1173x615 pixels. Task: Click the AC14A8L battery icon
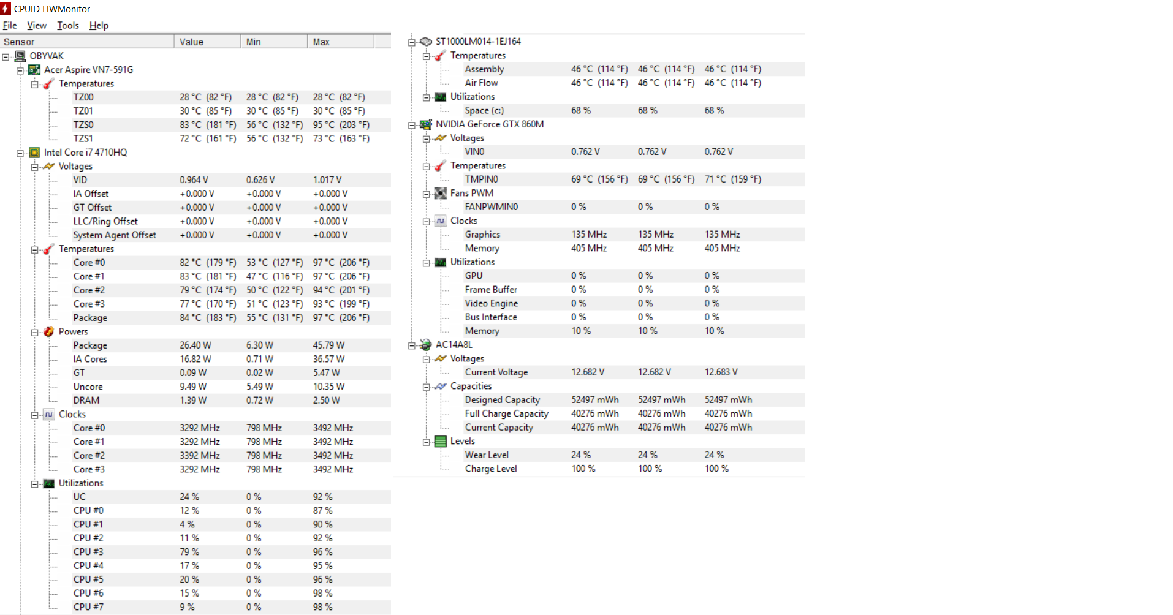click(426, 345)
